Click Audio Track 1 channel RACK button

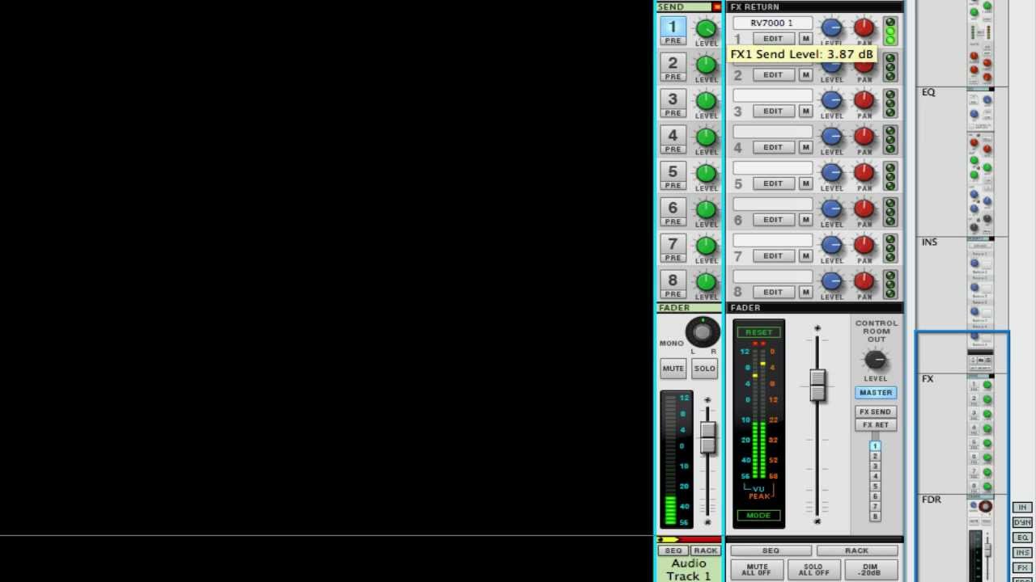point(705,550)
